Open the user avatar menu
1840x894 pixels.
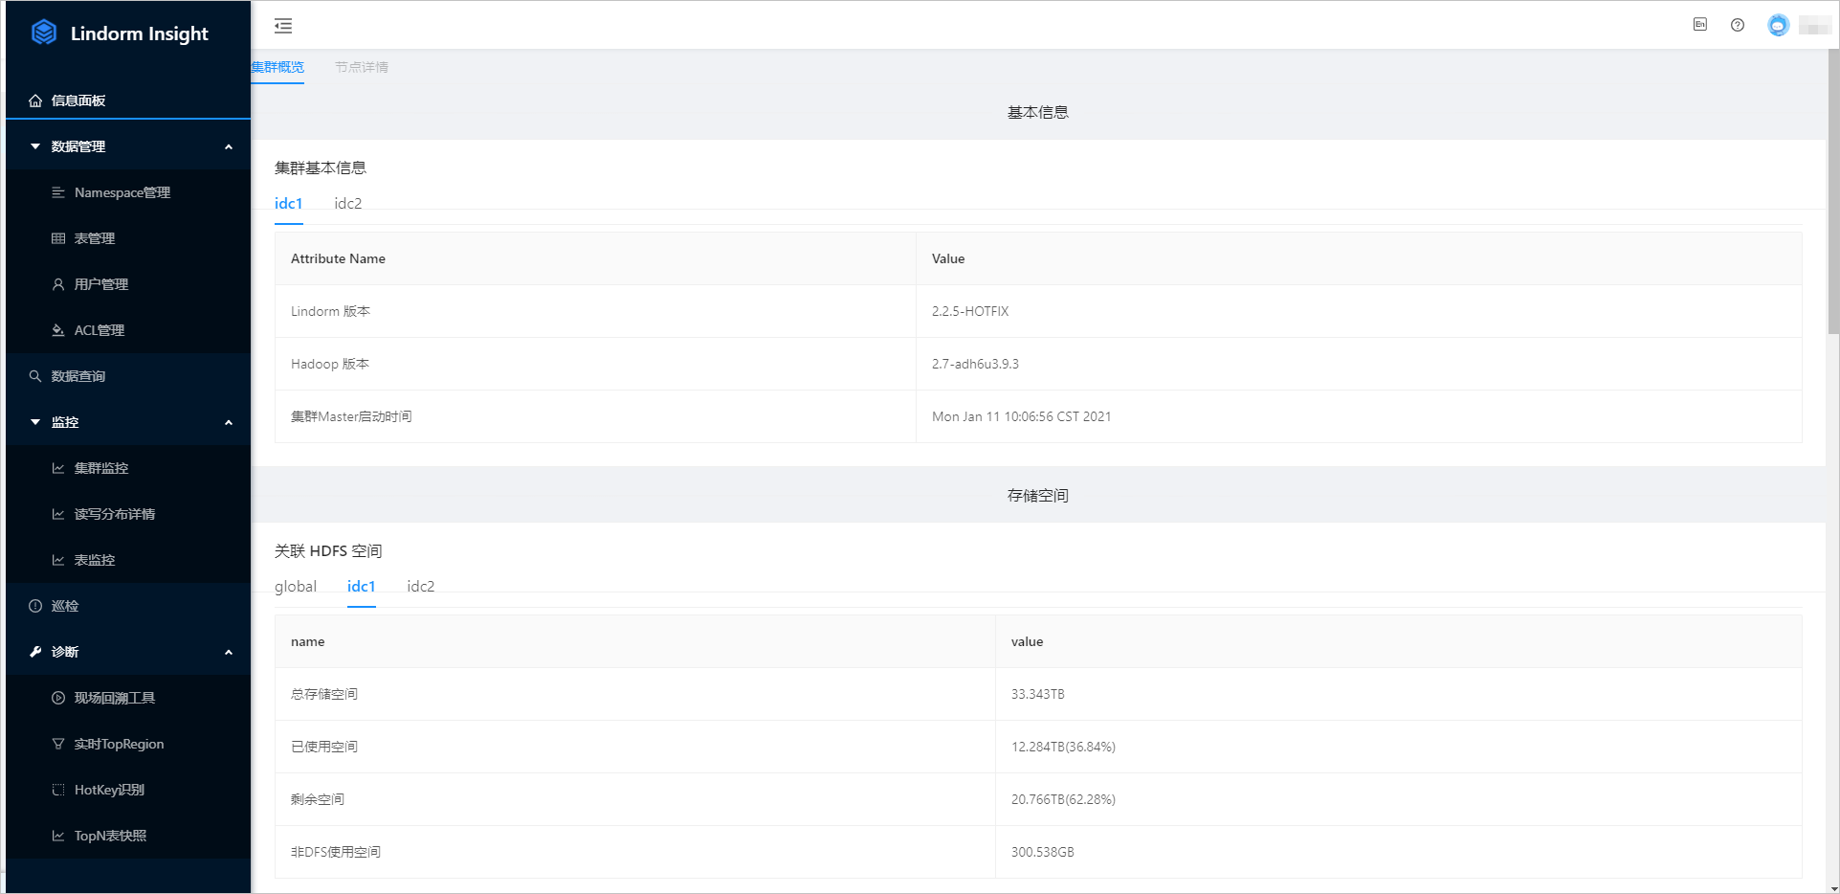[x=1778, y=26]
